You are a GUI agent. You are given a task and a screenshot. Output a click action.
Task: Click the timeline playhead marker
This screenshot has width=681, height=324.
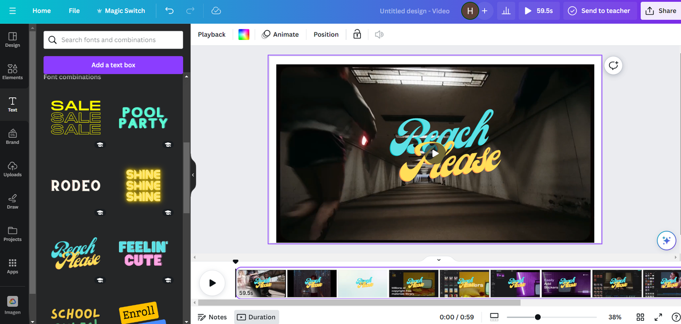coord(236,262)
